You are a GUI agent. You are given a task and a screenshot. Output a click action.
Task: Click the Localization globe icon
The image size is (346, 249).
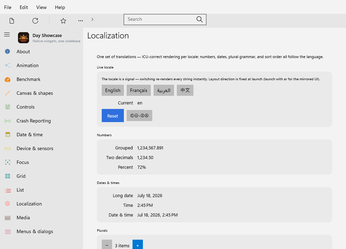click(8, 204)
